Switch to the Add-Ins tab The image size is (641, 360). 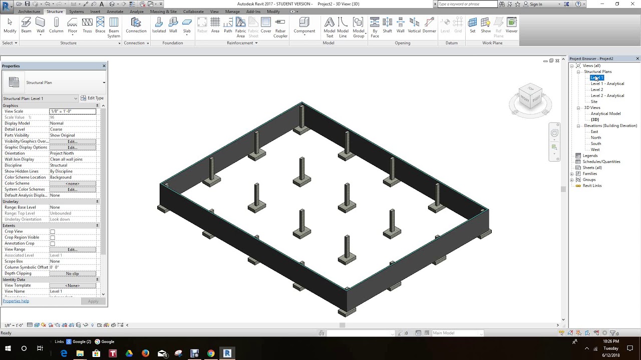coord(253,11)
